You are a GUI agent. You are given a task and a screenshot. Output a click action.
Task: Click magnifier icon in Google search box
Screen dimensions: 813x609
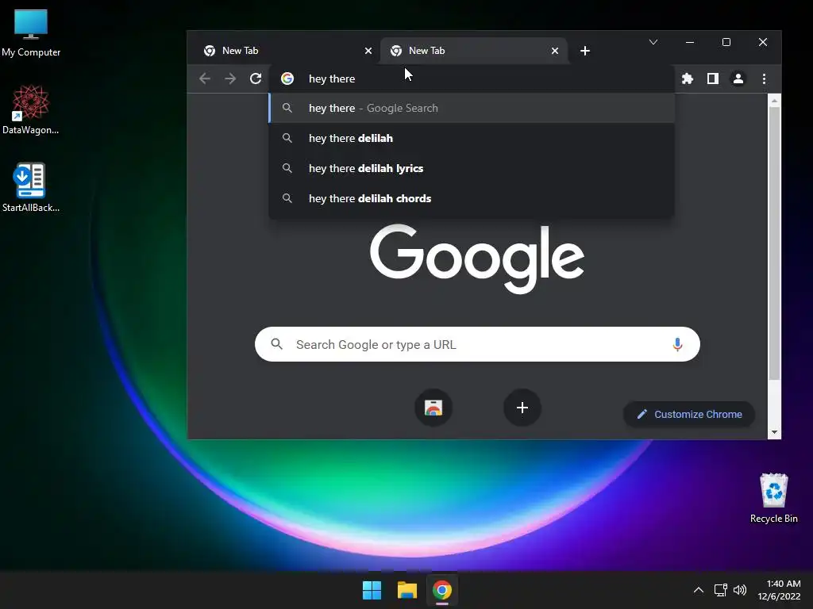277,344
